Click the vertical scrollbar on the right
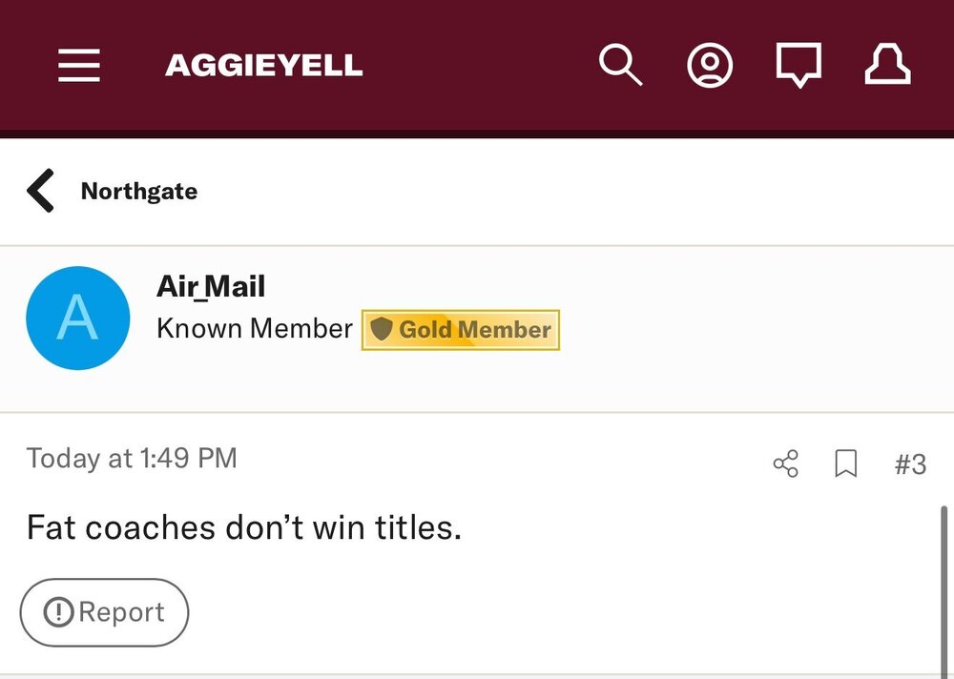Viewport: 954px width, 679px height. click(944, 591)
